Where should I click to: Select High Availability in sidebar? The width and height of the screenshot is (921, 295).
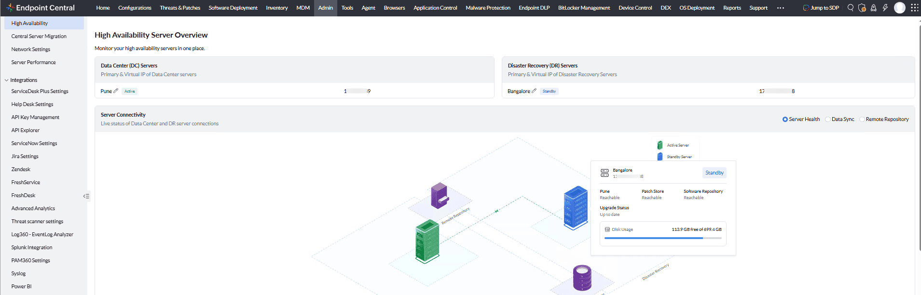[x=44, y=23]
